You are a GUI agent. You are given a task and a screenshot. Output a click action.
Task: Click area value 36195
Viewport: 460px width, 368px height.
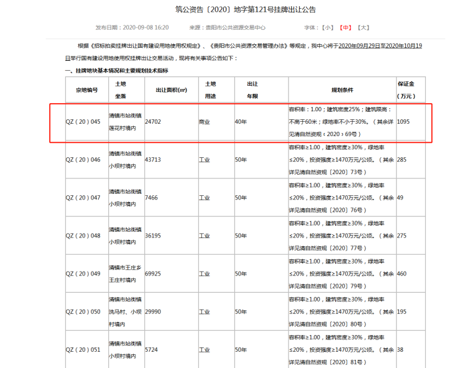coord(153,236)
